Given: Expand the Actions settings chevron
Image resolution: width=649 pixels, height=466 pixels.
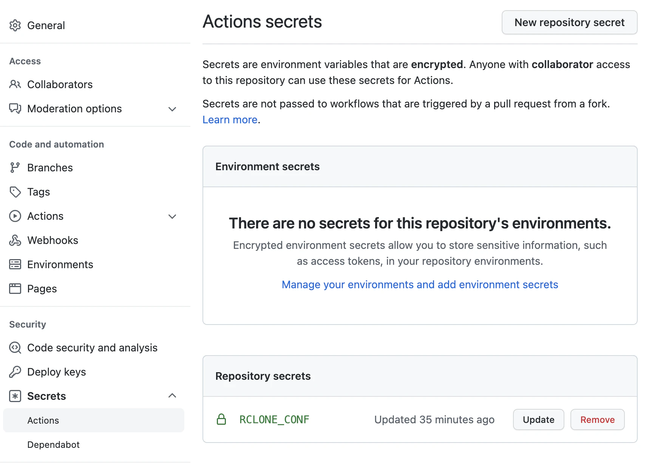Looking at the screenshot, I should pos(172,216).
